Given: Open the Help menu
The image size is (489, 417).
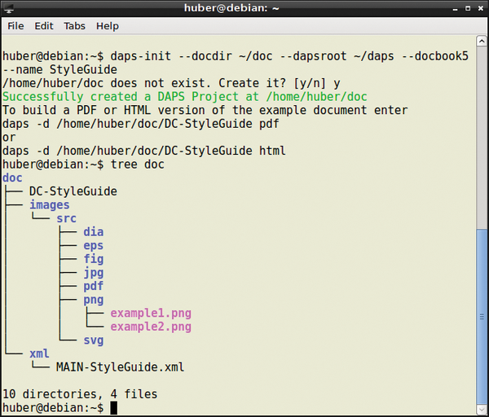Looking at the screenshot, I should tap(108, 26).
